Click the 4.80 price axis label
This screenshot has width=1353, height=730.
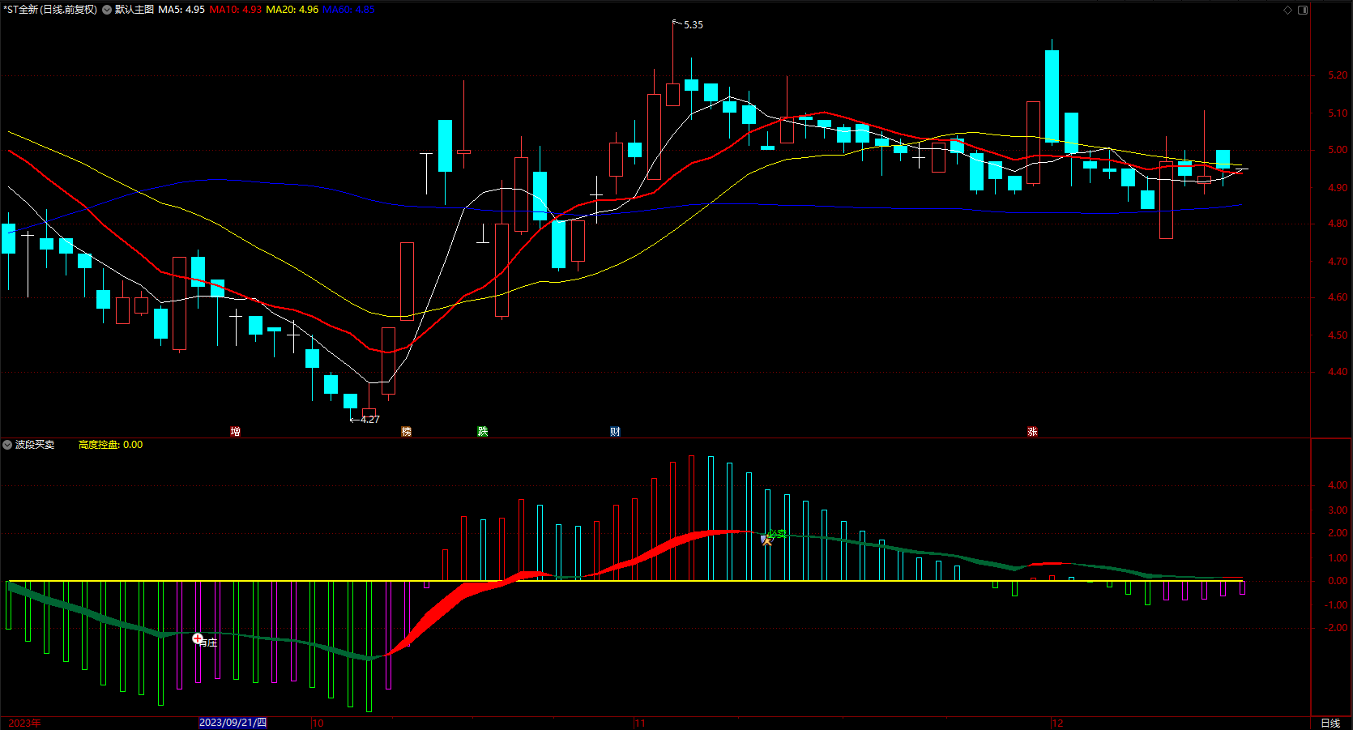point(1338,224)
